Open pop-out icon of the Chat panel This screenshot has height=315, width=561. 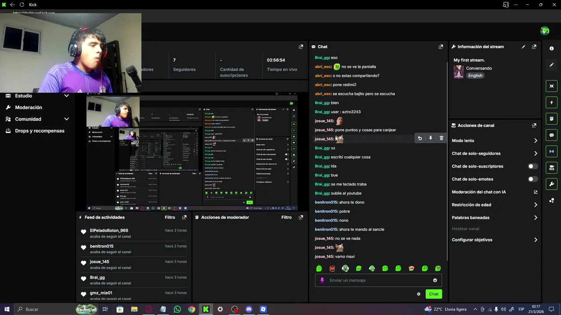tap(441, 47)
